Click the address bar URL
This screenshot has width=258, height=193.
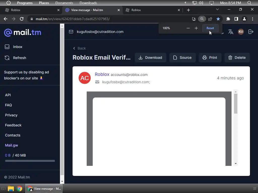[73, 19]
